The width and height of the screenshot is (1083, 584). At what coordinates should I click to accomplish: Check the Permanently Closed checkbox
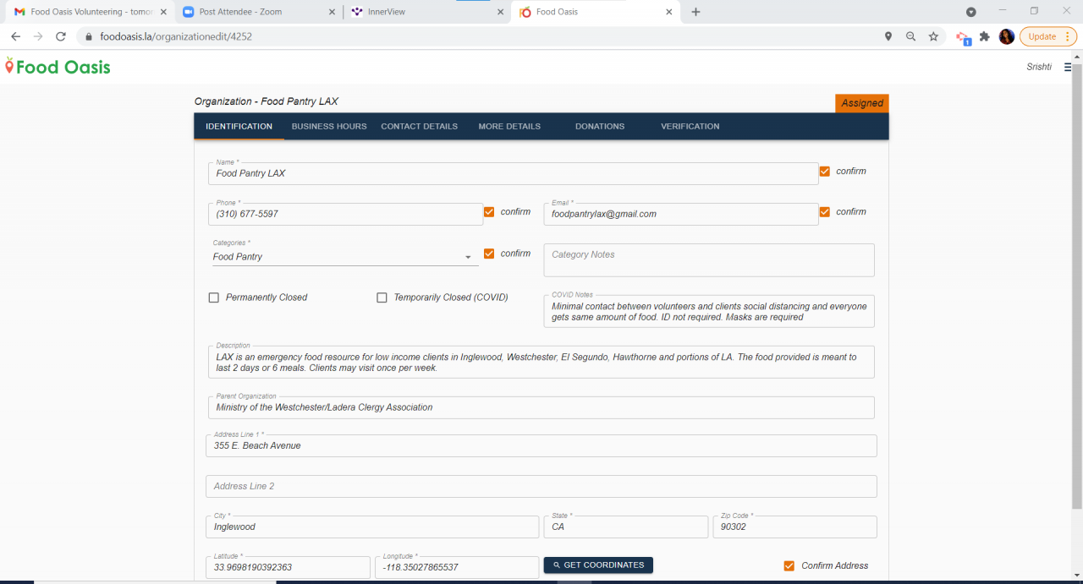click(x=214, y=297)
